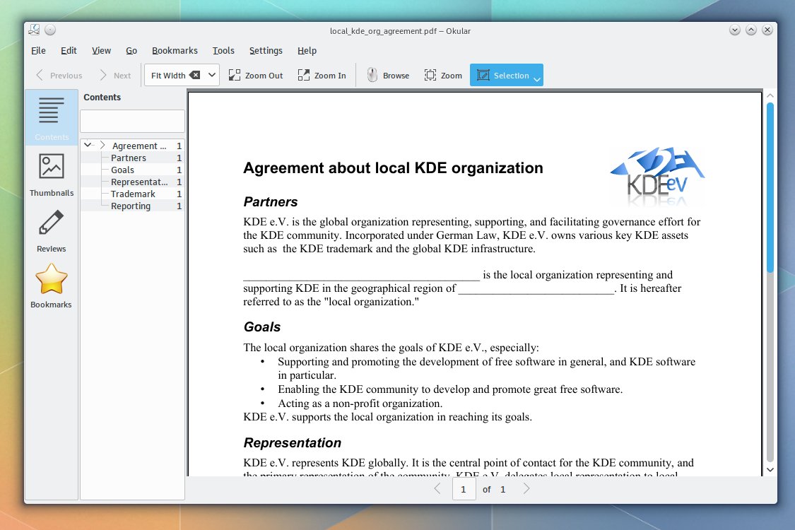This screenshot has width=795, height=530.
Task: Select Reporting in contents tree
Action: [132, 206]
